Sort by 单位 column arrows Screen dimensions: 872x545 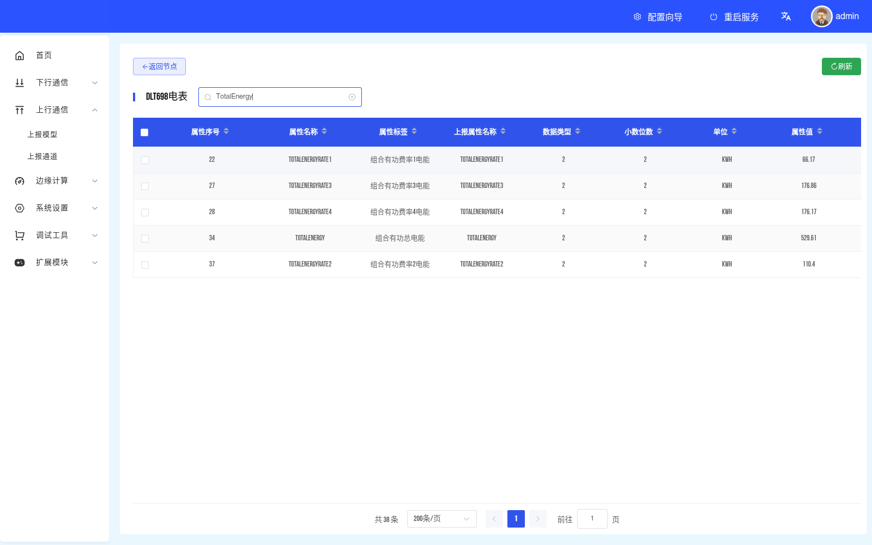tap(734, 131)
